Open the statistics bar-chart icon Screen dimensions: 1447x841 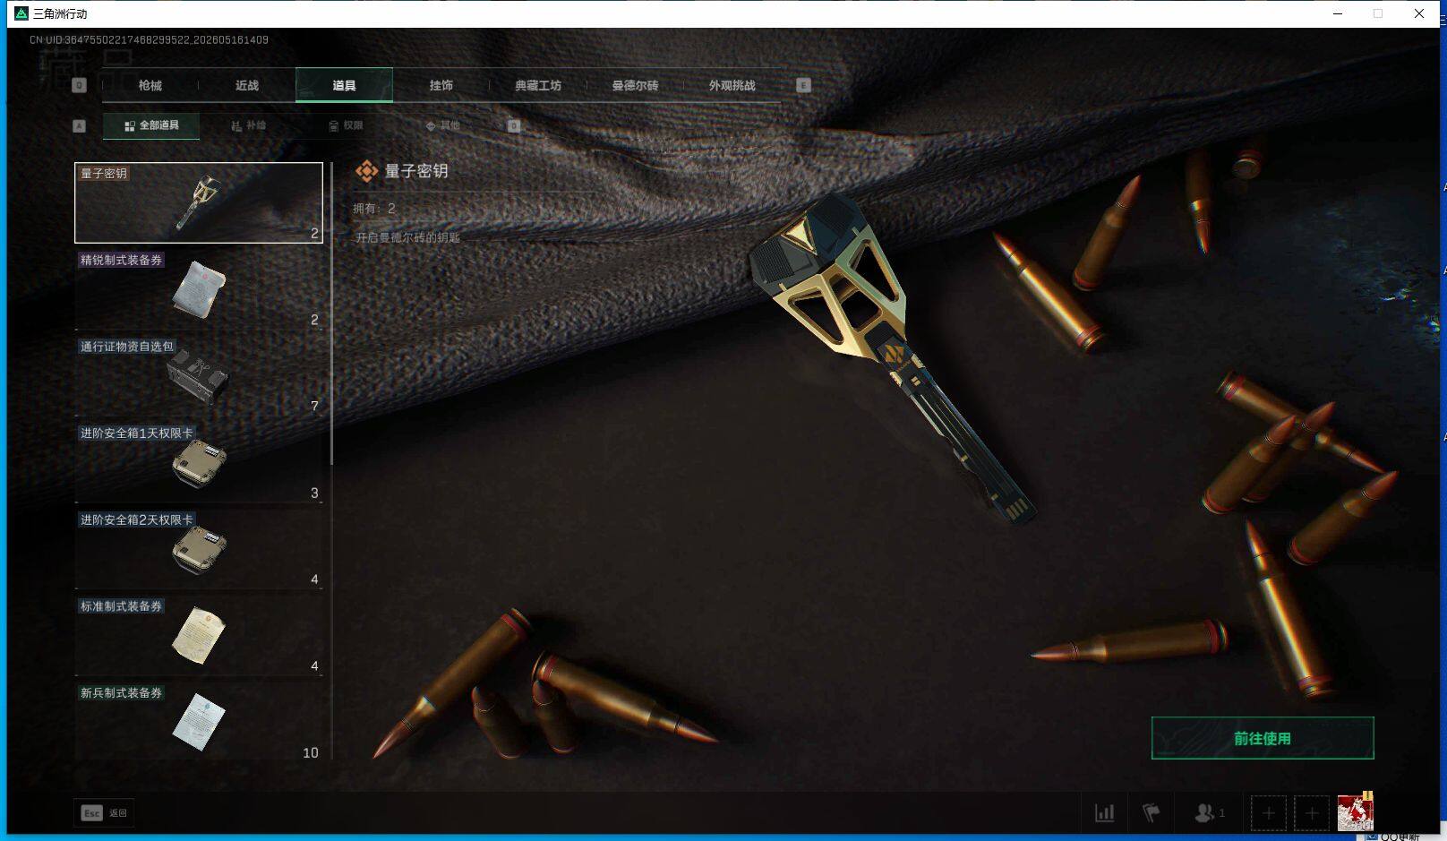tap(1105, 813)
